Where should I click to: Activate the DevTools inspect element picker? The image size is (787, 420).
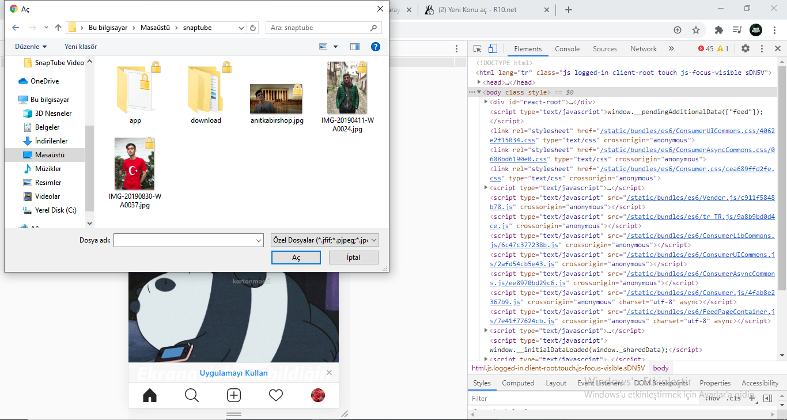pyautogui.click(x=478, y=49)
